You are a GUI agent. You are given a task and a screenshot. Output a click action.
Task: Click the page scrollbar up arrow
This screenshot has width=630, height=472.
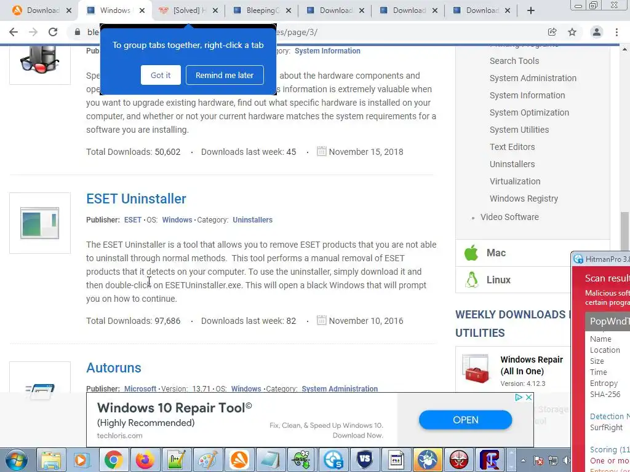(x=625, y=50)
